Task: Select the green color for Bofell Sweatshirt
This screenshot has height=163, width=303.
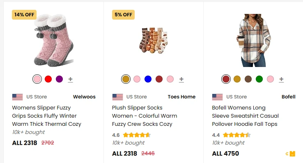Action: click(x=259, y=79)
